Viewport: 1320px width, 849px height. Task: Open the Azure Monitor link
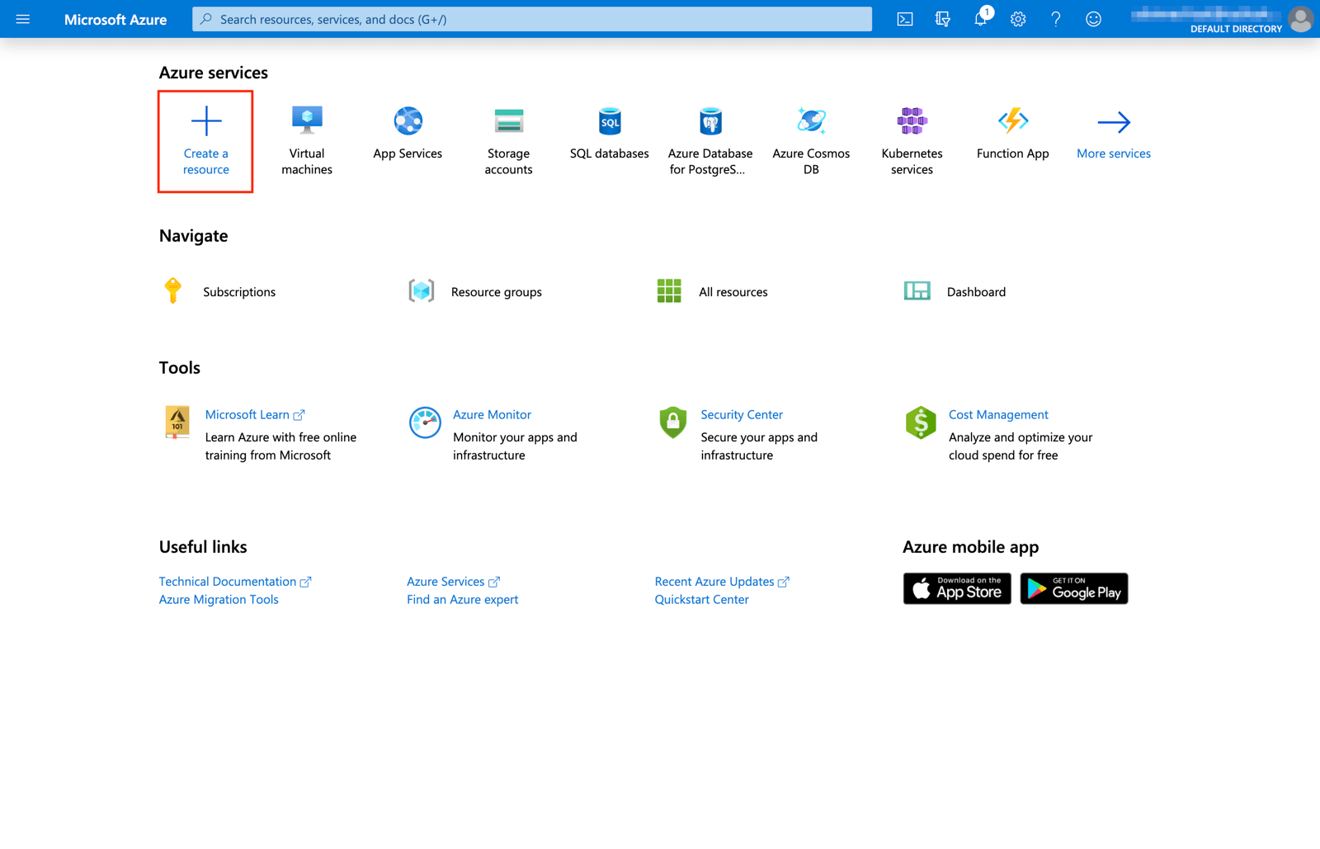click(492, 414)
